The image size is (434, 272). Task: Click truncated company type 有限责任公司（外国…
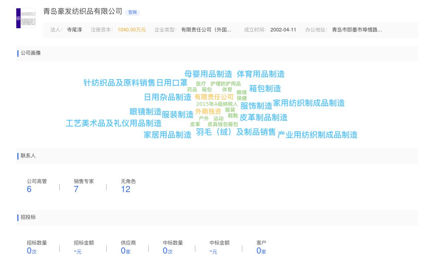pos(206,30)
